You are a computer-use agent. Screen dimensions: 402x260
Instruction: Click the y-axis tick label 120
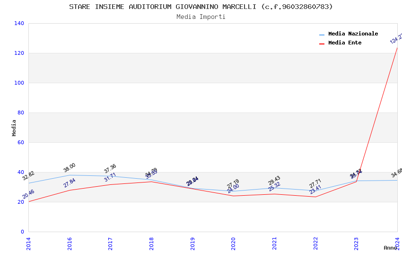click(19, 53)
